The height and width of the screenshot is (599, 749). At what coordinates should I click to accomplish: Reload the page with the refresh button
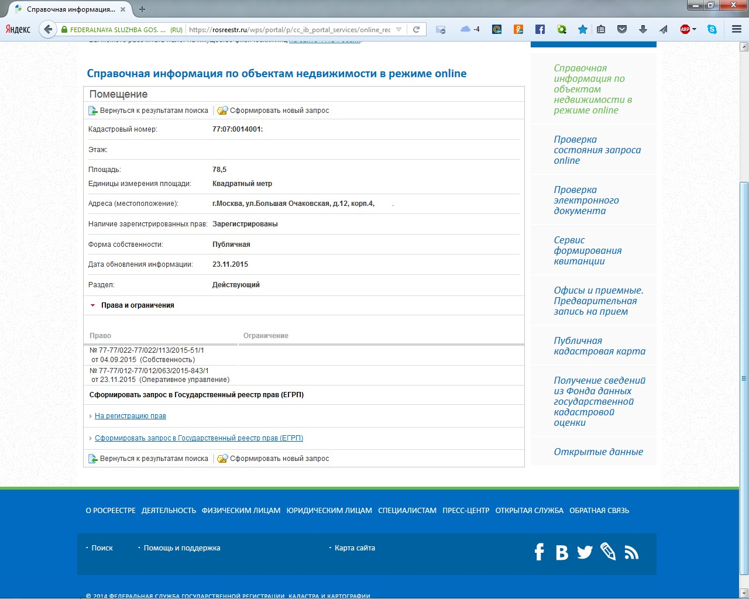click(x=417, y=29)
